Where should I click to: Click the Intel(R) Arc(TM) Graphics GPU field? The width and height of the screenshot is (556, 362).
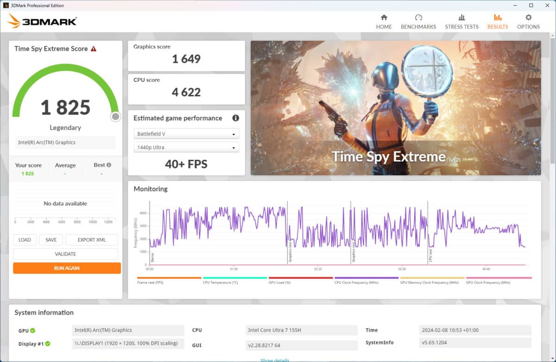click(x=128, y=330)
